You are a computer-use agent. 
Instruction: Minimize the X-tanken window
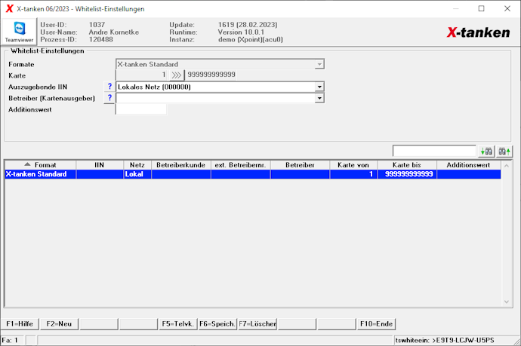[x=456, y=8]
